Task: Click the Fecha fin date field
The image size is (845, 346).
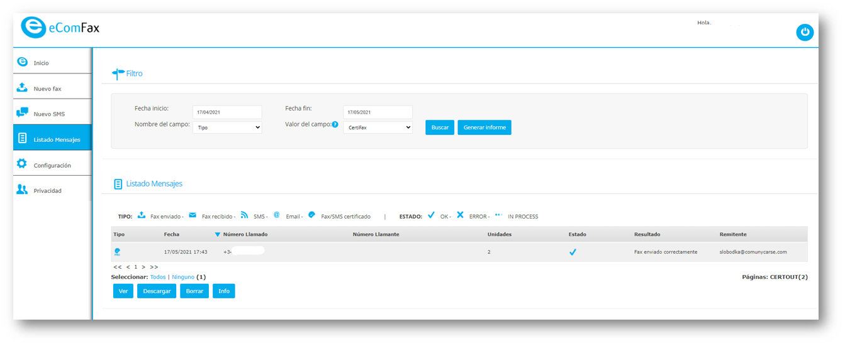Action: (378, 112)
